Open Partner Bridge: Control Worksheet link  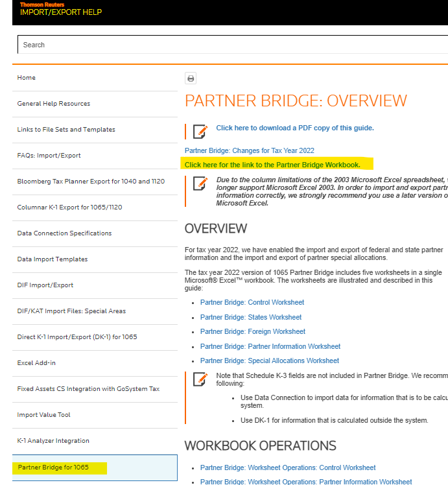click(x=252, y=303)
